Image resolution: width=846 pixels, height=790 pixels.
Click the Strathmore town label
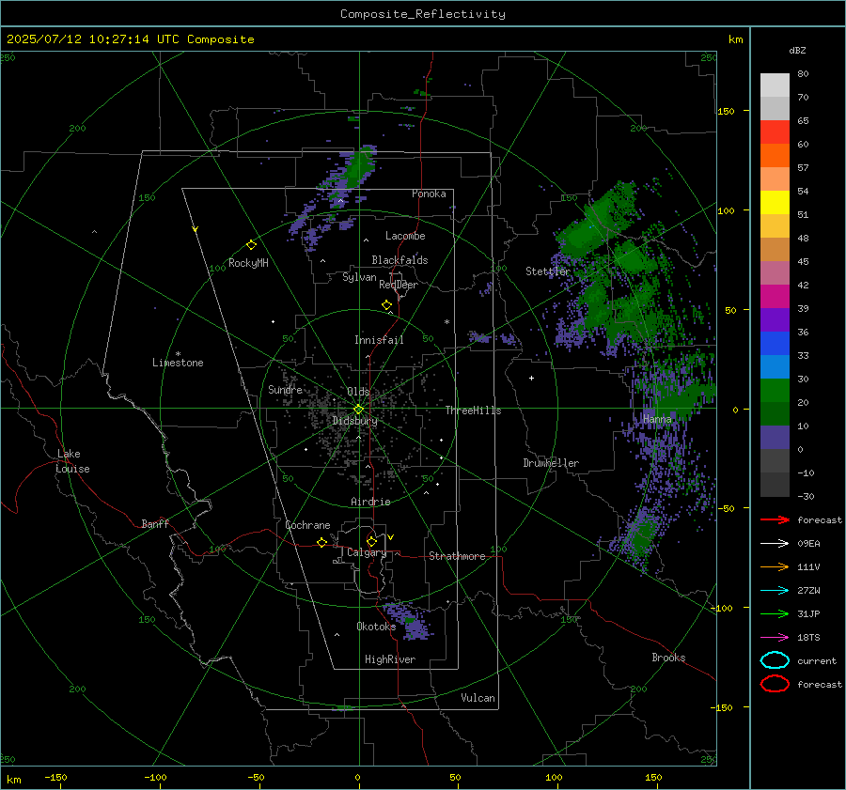point(457,556)
